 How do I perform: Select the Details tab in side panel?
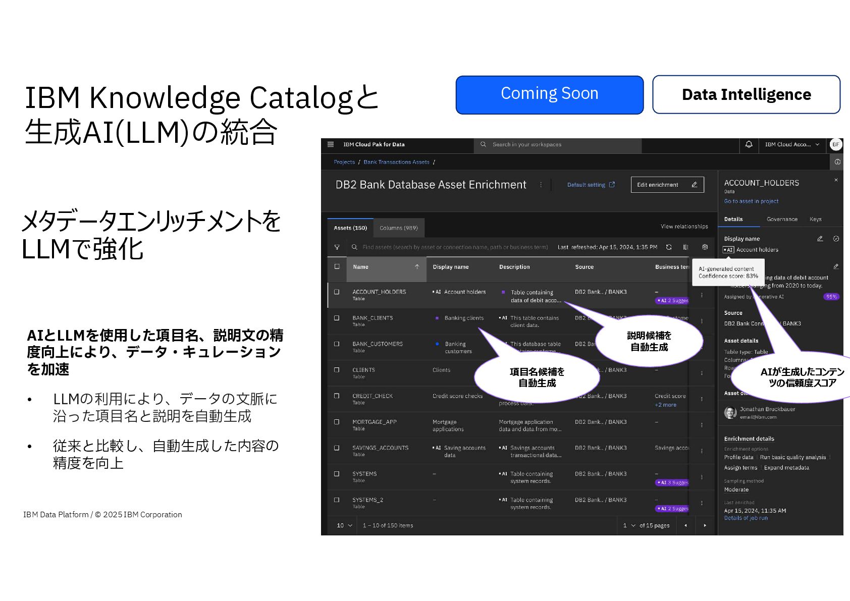(x=733, y=220)
